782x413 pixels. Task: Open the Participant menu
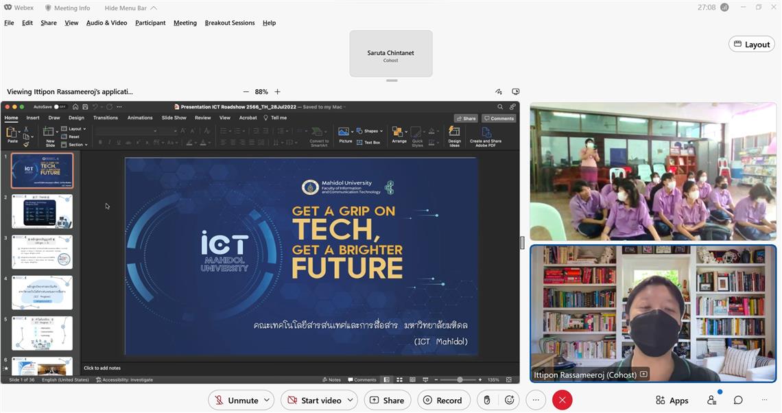150,23
